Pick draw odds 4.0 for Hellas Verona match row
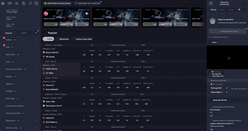This screenshot has height=131, width=248. [x=92, y=71]
